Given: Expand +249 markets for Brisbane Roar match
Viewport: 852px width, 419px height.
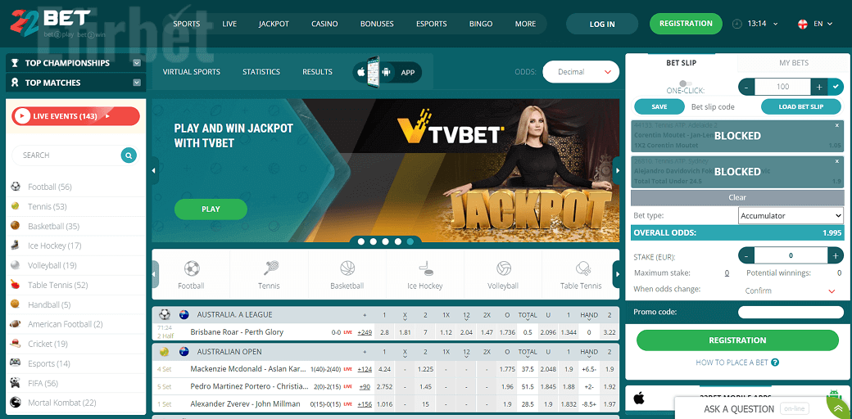Looking at the screenshot, I should coord(365,332).
